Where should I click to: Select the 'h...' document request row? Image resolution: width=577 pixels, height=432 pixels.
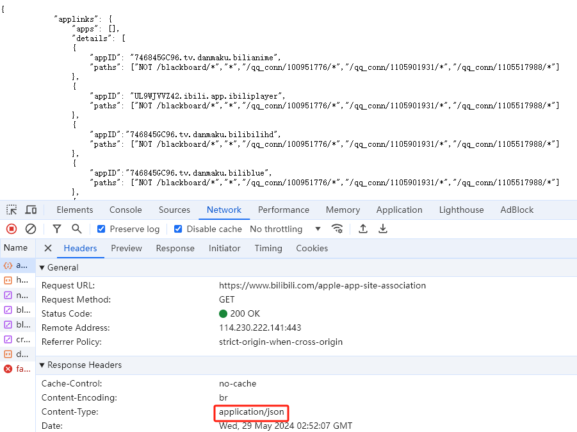18,280
